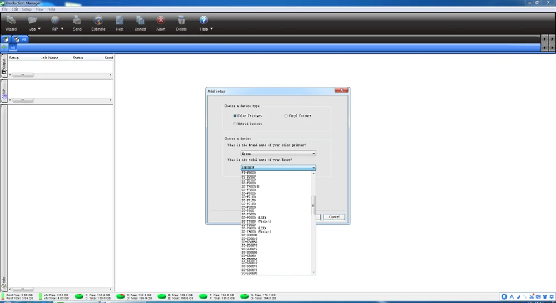Click the RAM usage bar indicator
This screenshot has width=556, height=303.
(x=3, y=296)
